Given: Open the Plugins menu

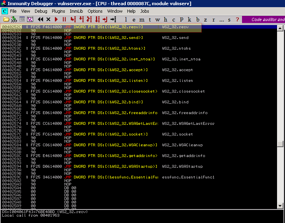Looking at the screenshot, I should point(59,11).
